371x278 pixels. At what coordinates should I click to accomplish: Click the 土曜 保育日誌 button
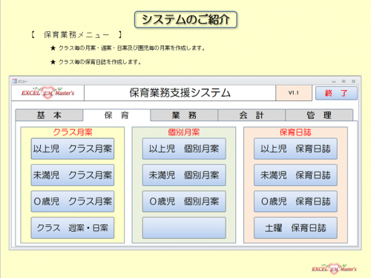295,228
